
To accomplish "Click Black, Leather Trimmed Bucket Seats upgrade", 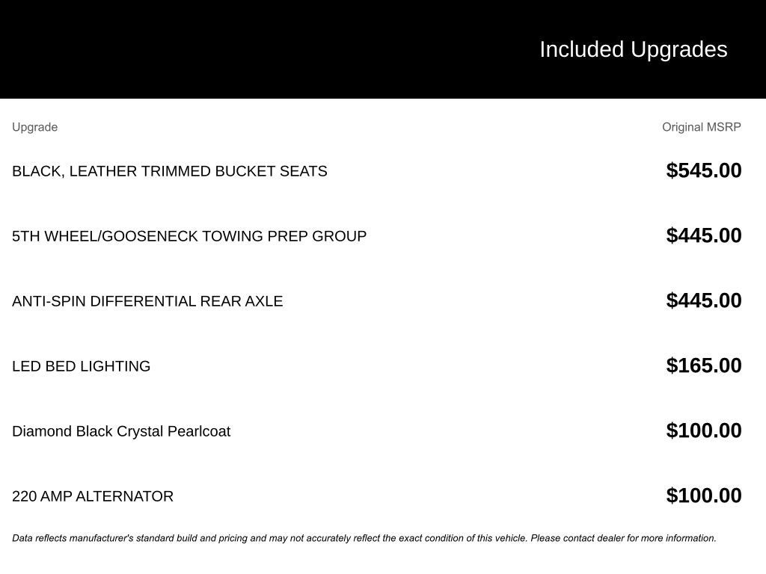I will tap(169, 171).
